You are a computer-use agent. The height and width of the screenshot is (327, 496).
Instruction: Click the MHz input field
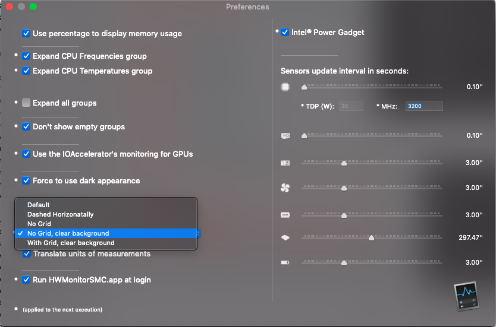pos(424,106)
